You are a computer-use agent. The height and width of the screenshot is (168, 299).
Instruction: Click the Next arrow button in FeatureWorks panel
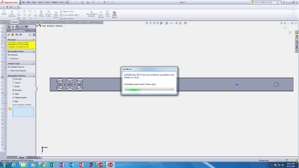34,35
